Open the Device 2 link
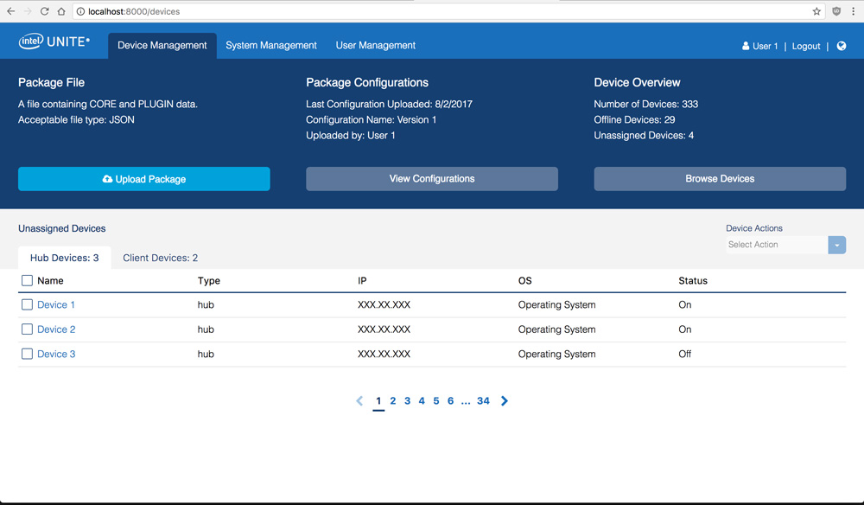 pyautogui.click(x=56, y=329)
